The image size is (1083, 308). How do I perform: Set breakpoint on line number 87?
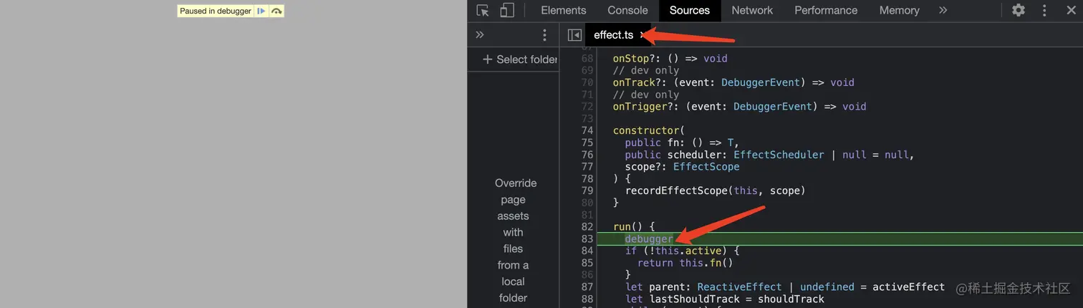[587, 287]
